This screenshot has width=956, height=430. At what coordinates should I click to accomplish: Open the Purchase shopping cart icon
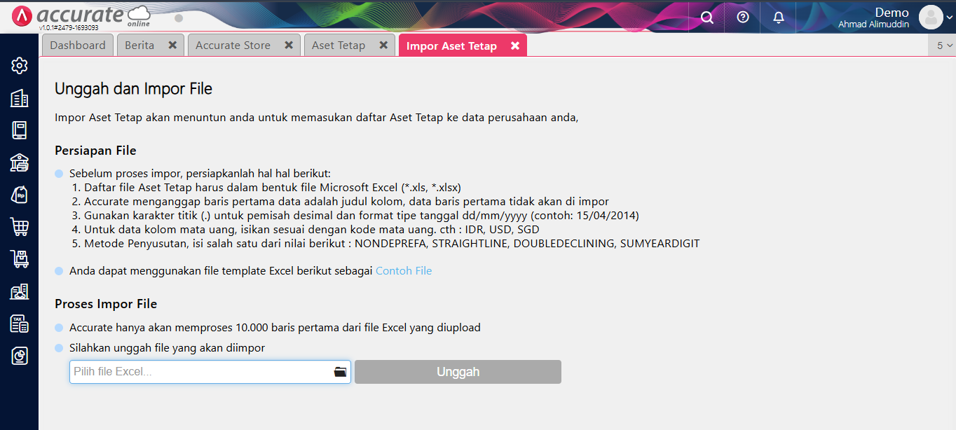point(20,227)
